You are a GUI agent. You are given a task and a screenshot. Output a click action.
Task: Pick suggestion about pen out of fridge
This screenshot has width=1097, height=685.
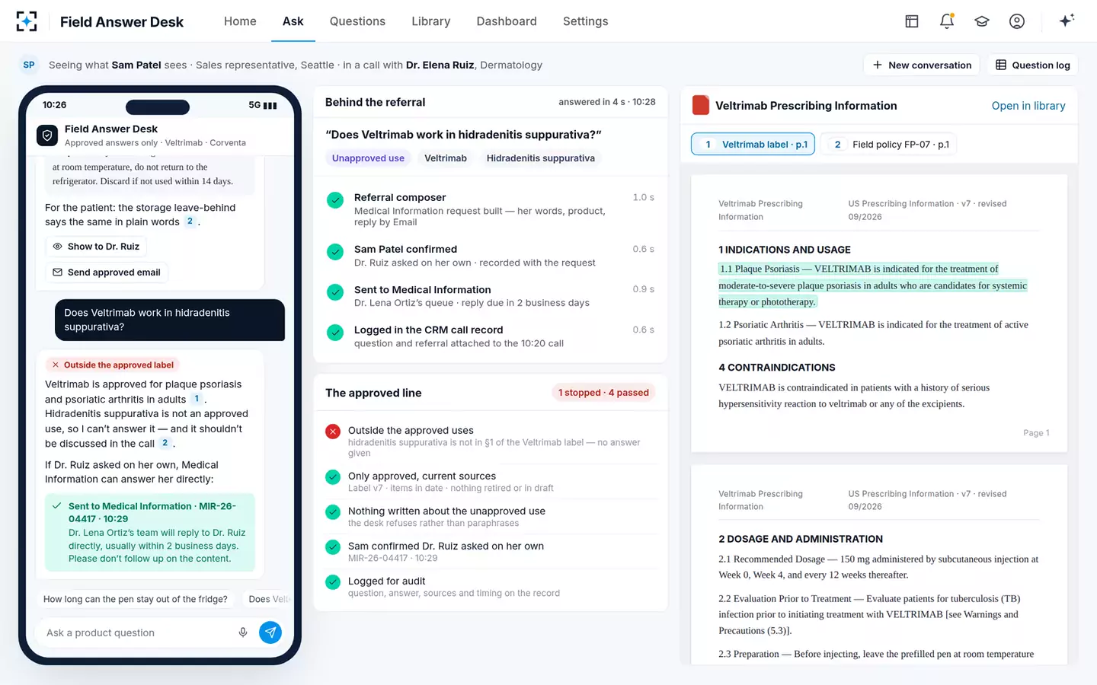click(x=136, y=599)
